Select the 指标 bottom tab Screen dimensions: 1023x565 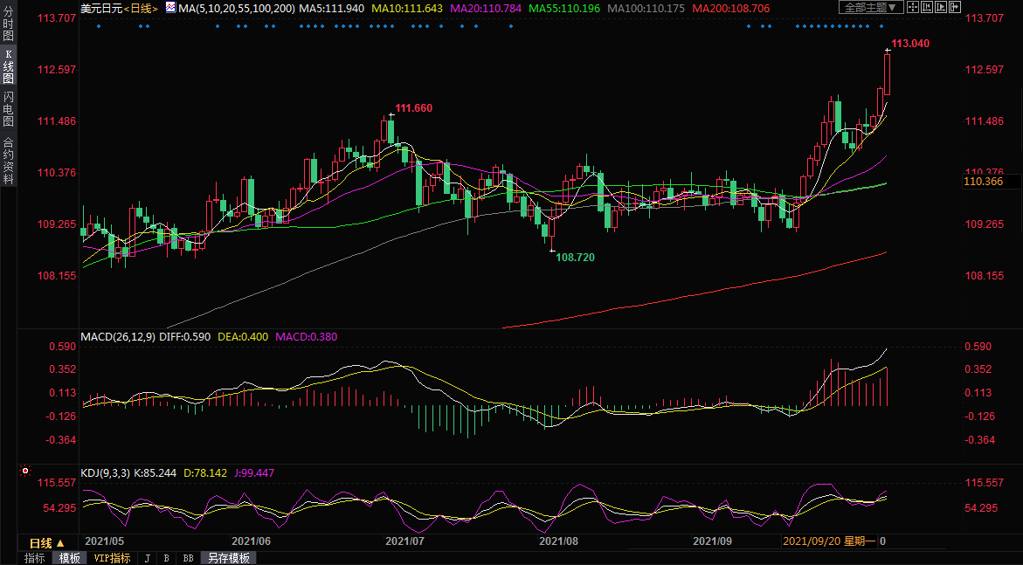[35, 558]
